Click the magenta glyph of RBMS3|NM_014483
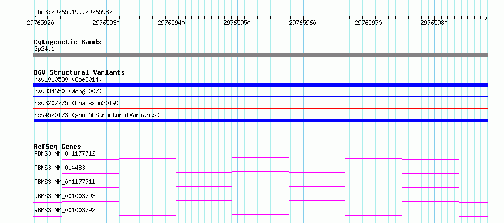 [x=260, y=173]
